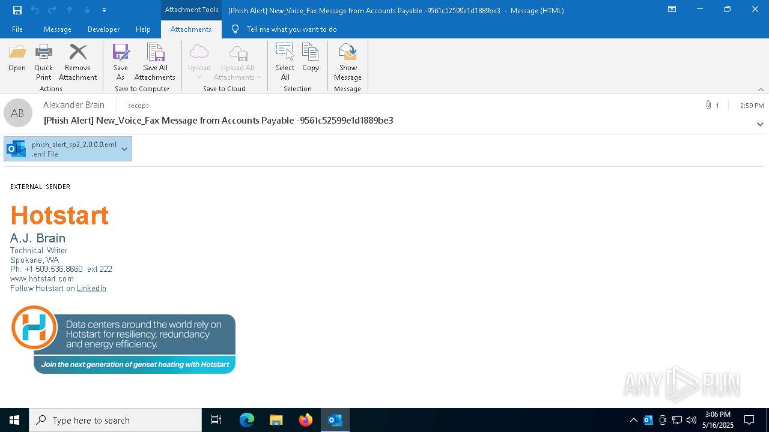769x432 pixels.
Task: Launch Firefox from the taskbar
Action: pos(306,420)
